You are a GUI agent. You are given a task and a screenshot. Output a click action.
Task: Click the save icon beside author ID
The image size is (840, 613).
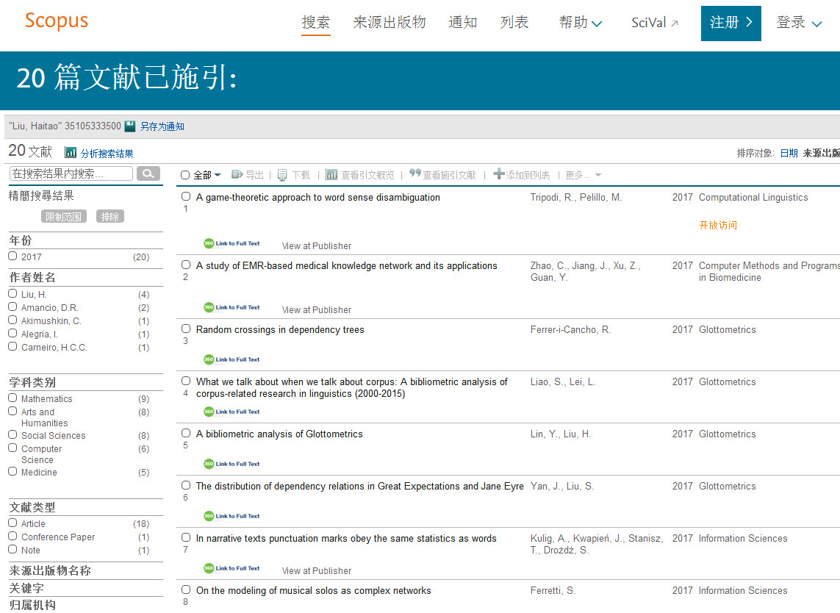tap(130, 126)
